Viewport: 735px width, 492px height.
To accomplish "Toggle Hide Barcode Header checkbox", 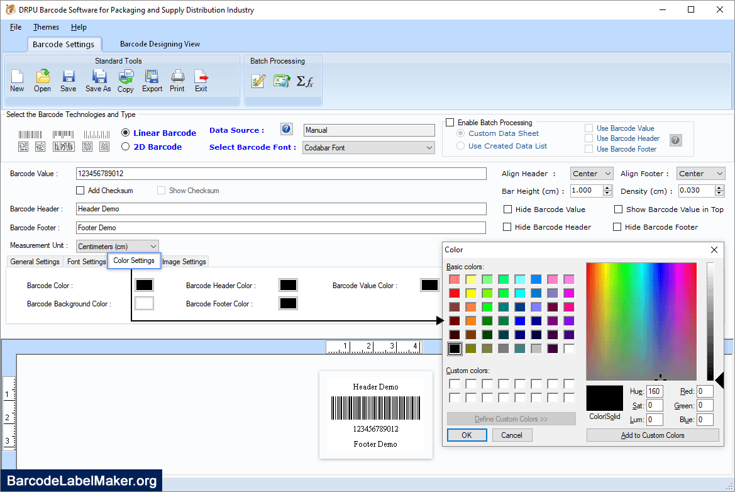I will (x=507, y=227).
